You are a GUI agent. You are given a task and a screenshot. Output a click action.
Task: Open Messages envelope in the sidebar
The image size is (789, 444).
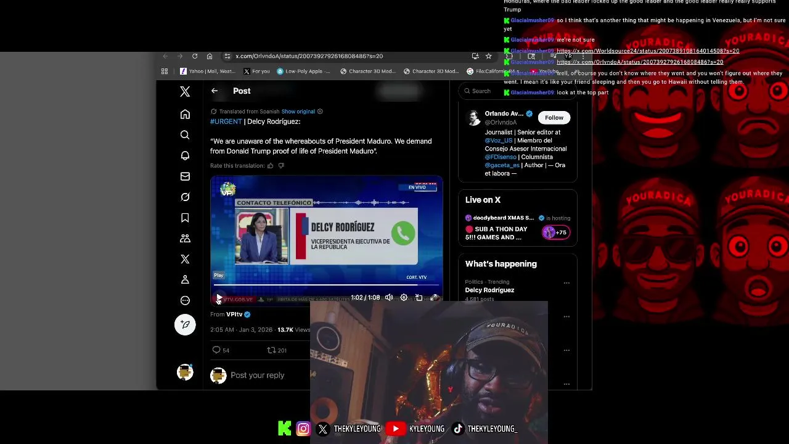pyautogui.click(x=185, y=176)
